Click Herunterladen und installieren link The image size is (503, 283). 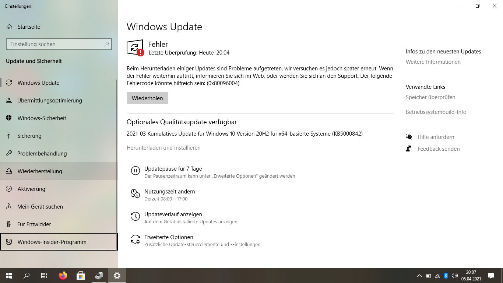163,148
